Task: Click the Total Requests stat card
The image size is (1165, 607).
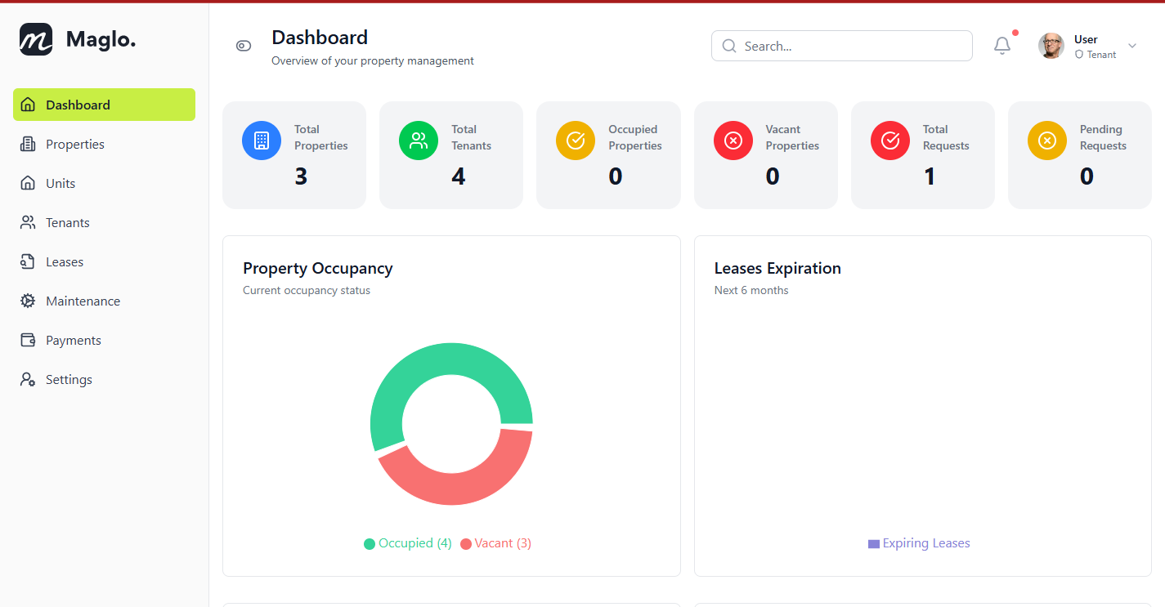Action: point(922,155)
